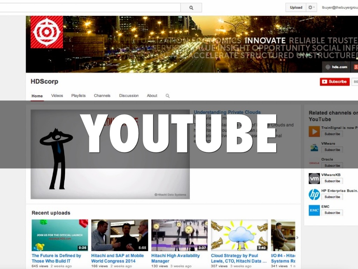The width and height of the screenshot is (358, 269).
Task: Open the settings gear dropdown
Action: tap(311, 7)
